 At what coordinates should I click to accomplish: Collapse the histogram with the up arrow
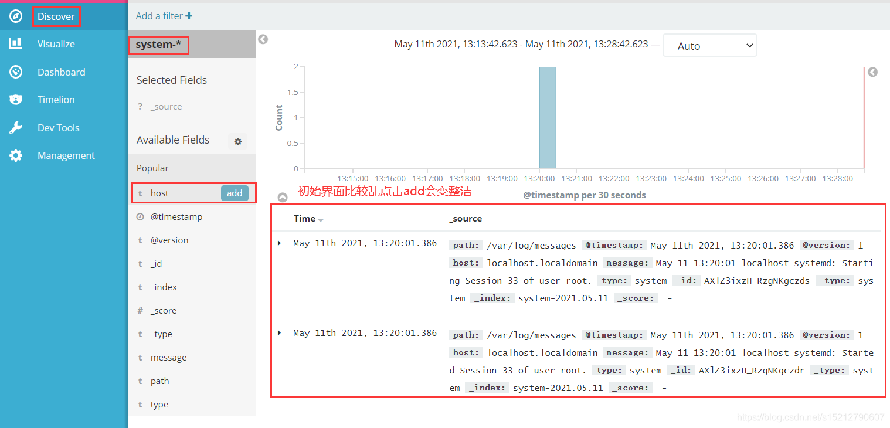click(x=283, y=198)
